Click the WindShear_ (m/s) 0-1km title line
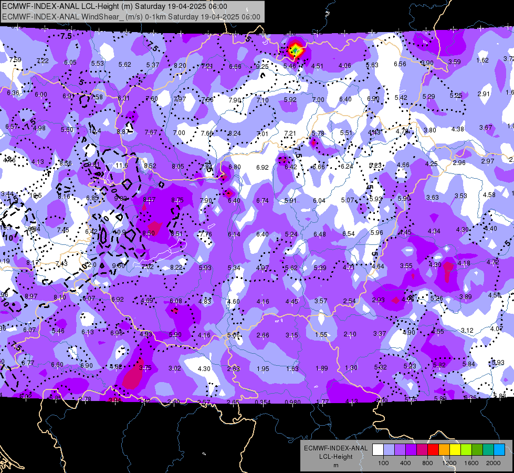 (x=131, y=17)
